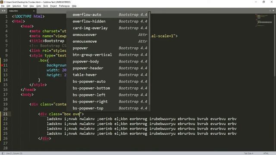The height and width of the screenshot is (155, 276).
Task: Open the Project menu
Action: point(53,6)
